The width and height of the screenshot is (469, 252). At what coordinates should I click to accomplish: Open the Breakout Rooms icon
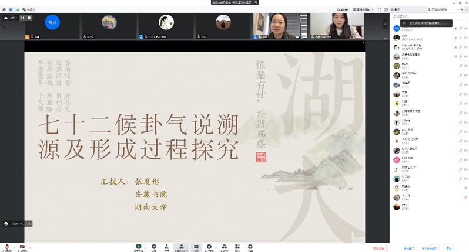click(224, 247)
